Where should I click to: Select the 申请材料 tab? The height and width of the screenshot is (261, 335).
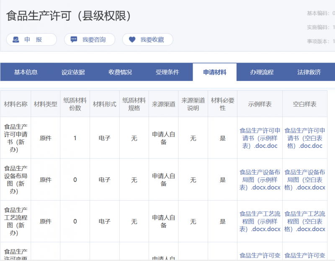[x=215, y=72]
